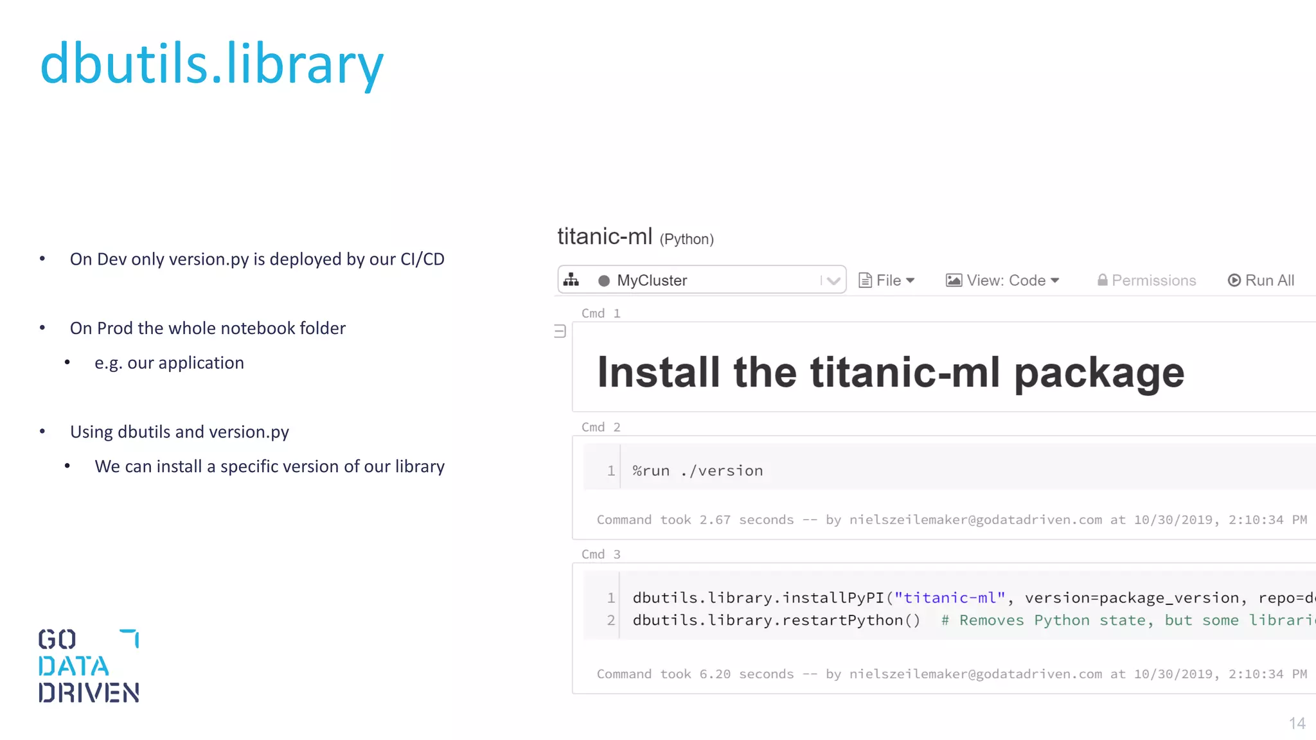The image size is (1316, 740).
Task: Click the 'Command took 2.67 seconds' status text
Action: click(952, 520)
